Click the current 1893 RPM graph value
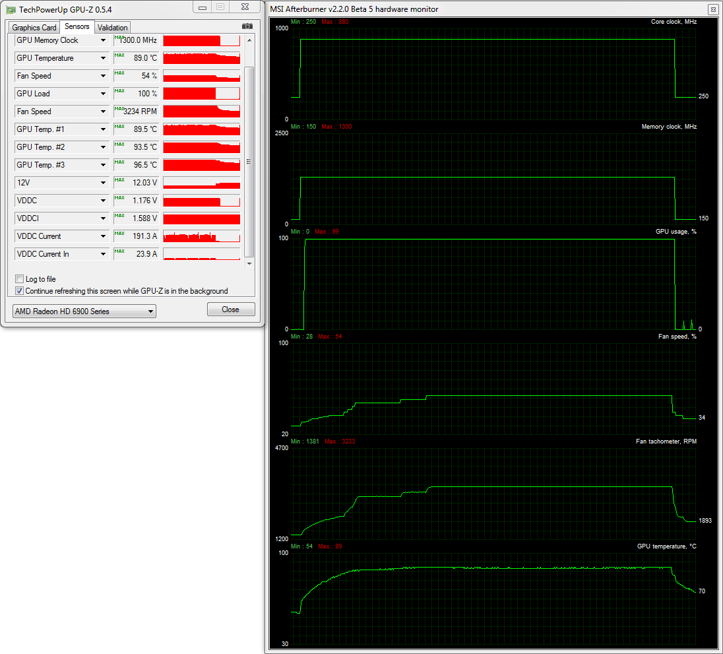 pos(705,521)
